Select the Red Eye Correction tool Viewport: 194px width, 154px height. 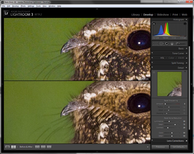pyautogui.click(x=167, y=44)
